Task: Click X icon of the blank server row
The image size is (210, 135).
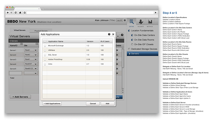Action: (117, 73)
